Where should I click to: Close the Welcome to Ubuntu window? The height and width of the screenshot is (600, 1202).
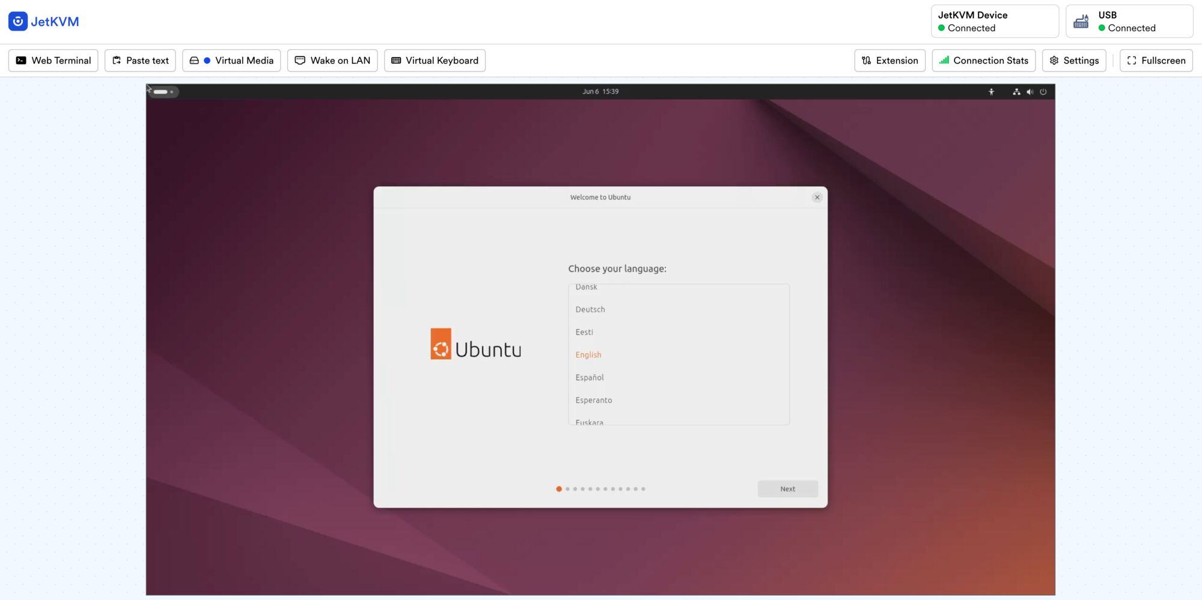(x=817, y=198)
